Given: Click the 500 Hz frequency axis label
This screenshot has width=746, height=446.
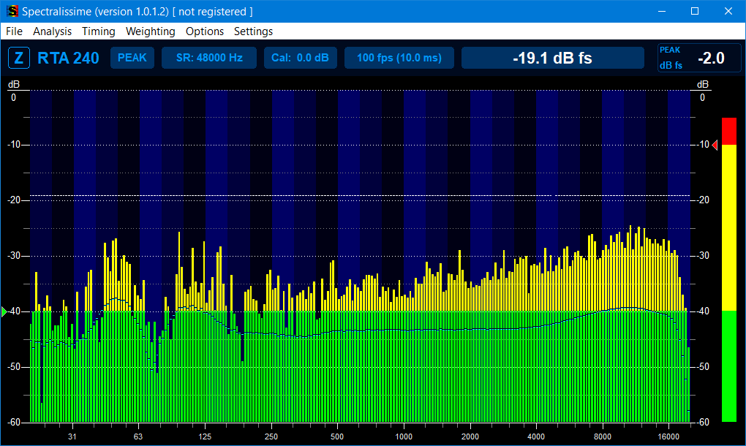Looking at the screenshot, I should 337,436.
